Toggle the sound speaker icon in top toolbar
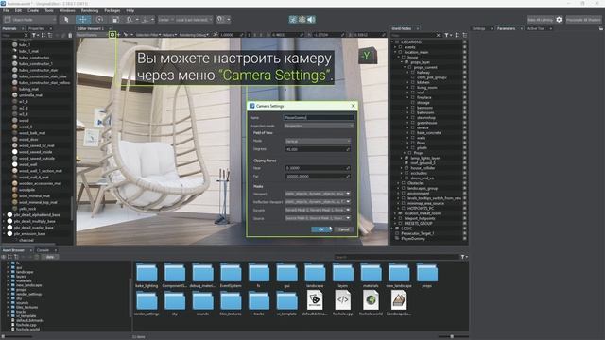The height and width of the screenshot is (340, 605). point(311,19)
